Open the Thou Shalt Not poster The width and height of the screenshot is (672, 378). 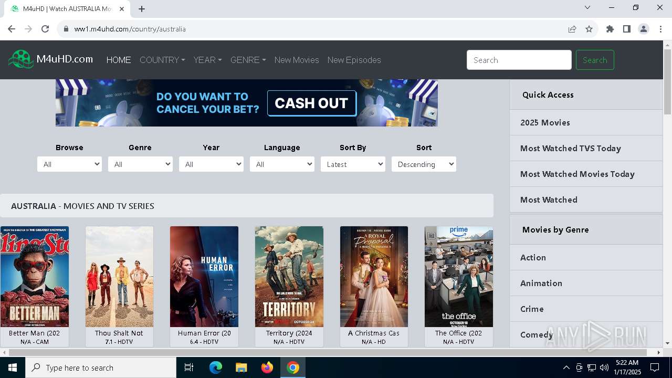pos(119,277)
